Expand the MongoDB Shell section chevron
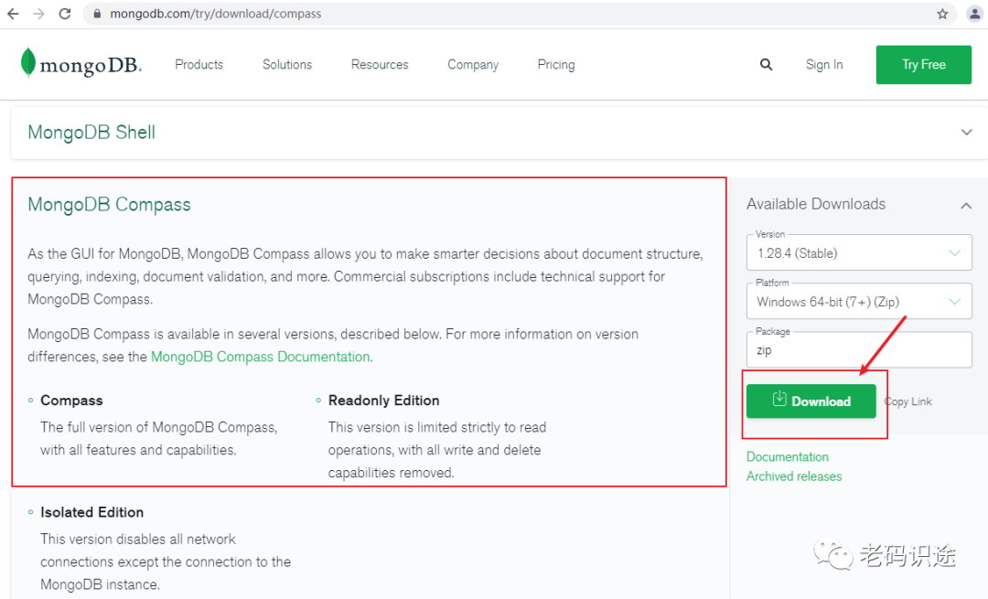 [966, 133]
